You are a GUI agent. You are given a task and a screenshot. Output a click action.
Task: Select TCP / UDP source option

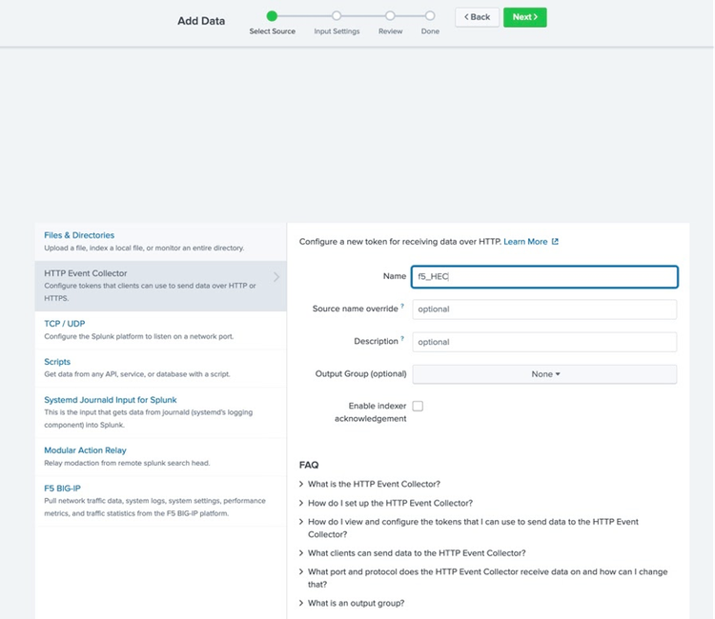coord(65,324)
